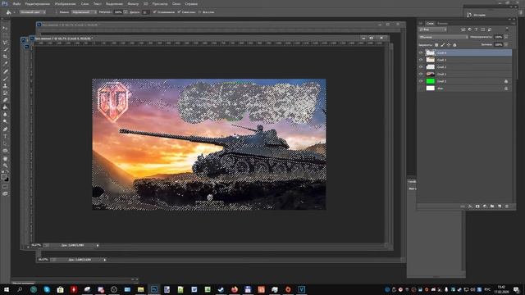Open the fx layer styles button
Screen dimensions: 525x295
click(470, 206)
